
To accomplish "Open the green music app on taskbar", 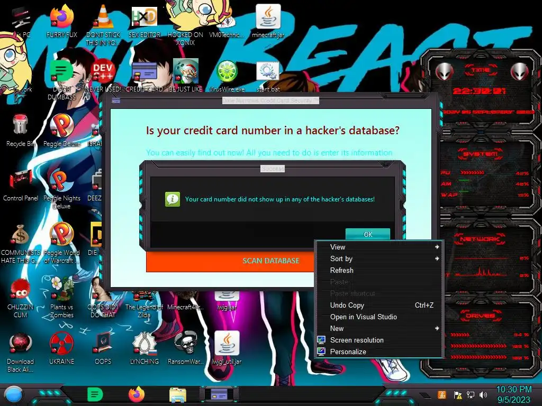I will click(x=95, y=394).
